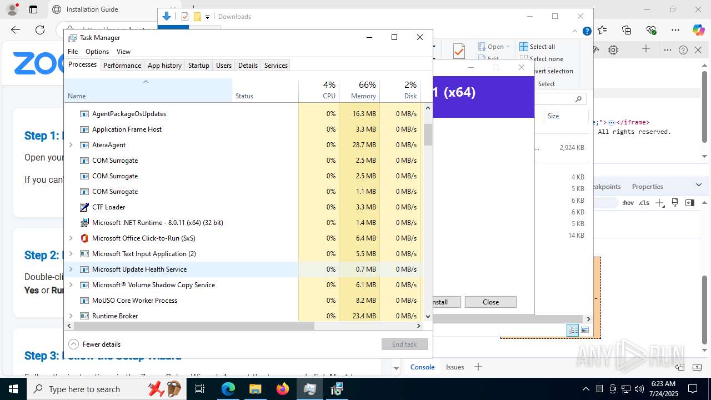The width and height of the screenshot is (711, 400).
Task: Show hidden system tray icons
Action: tap(585, 389)
